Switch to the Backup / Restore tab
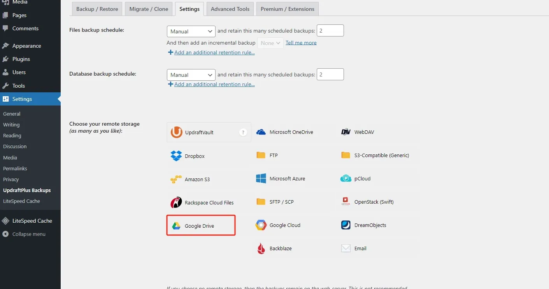Image resolution: width=549 pixels, height=289 pixels. [x=97, y=9]
